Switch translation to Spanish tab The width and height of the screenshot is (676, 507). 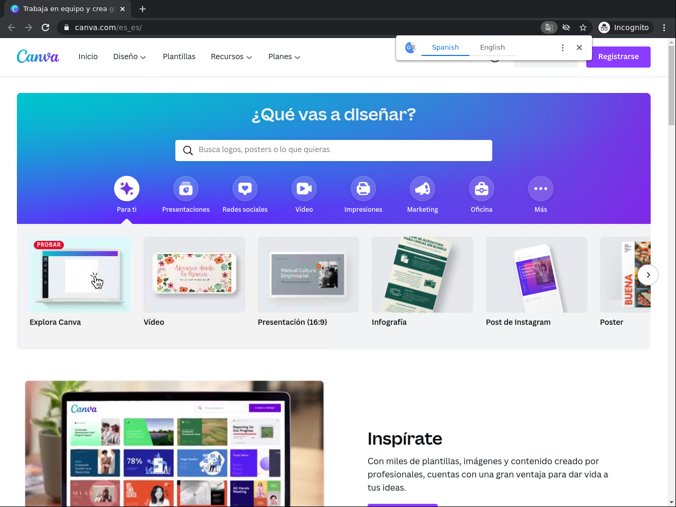445,48
